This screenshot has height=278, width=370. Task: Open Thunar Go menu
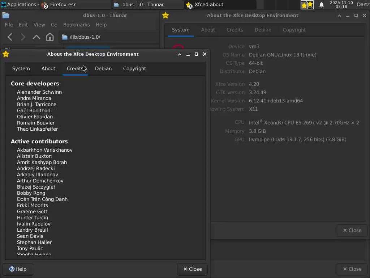54,25
